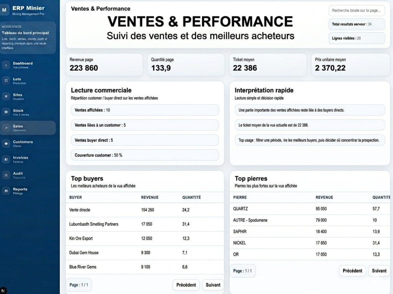Click the Top buyers page indicator 1 / 1
393x294 pixels.
(79, 285)
